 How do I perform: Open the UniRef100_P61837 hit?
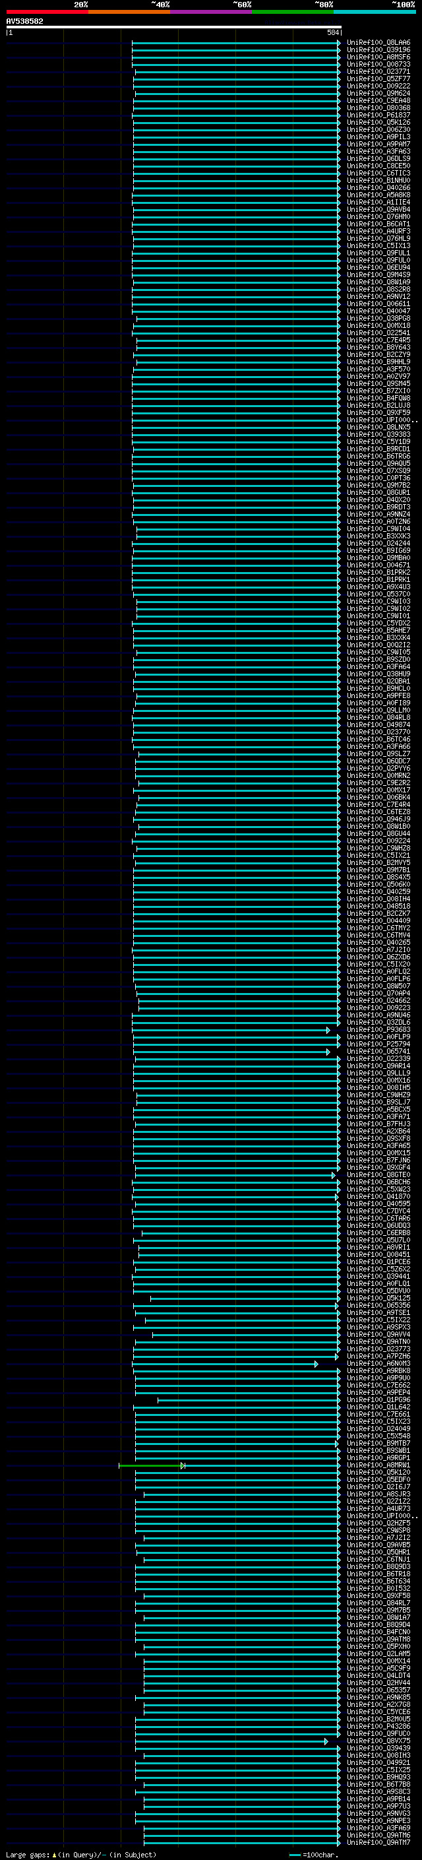[378, 115]
